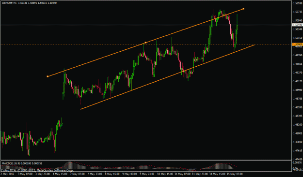
Task: Click the 8 May 15:00 time label
Action: click(x=112, y=174)
